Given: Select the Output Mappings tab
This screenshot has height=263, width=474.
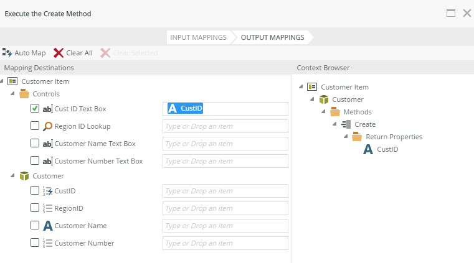Looking at the screenshot, I should (x=272, y=37).
